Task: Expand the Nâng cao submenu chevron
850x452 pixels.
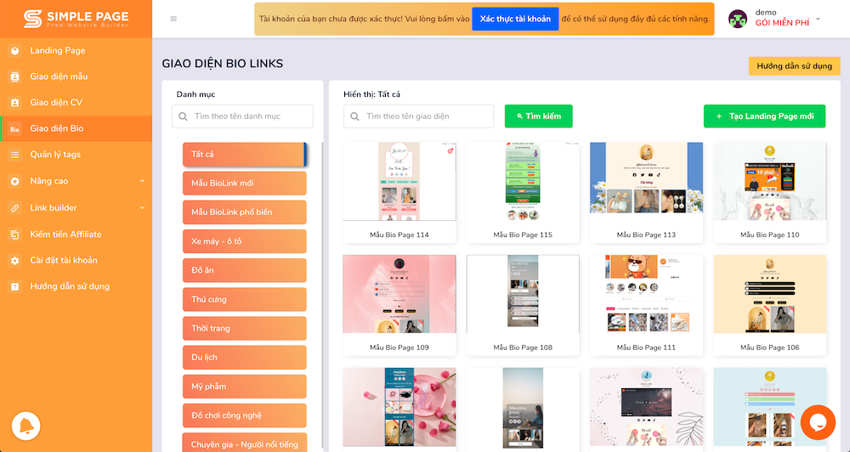Action: pos(142,181)
